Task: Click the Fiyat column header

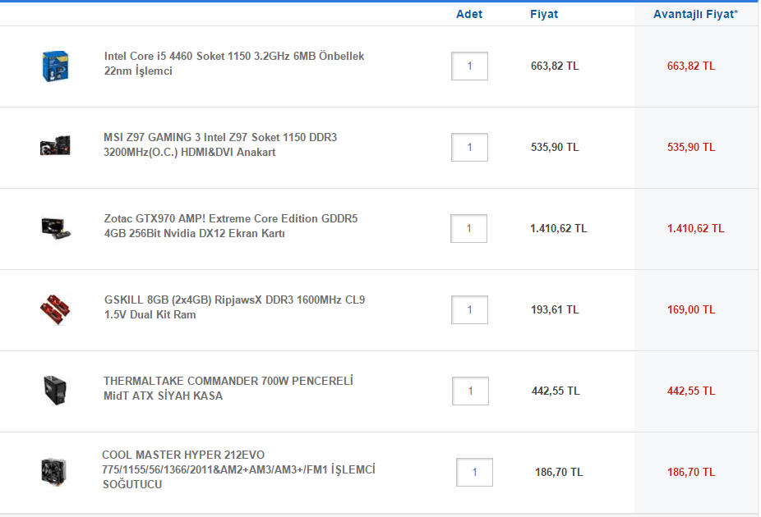Action: [543, 14]
